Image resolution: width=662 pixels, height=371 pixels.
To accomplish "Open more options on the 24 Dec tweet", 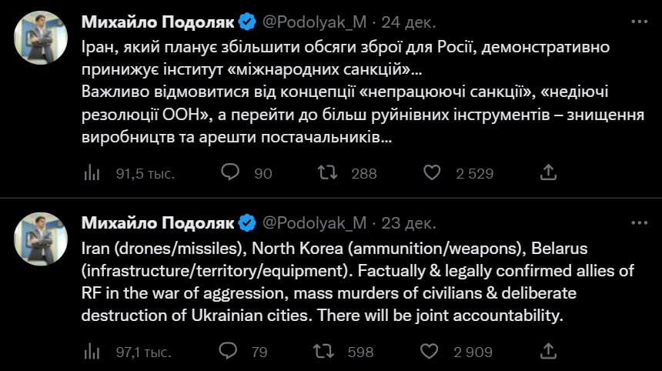I will tap(639, 22).
